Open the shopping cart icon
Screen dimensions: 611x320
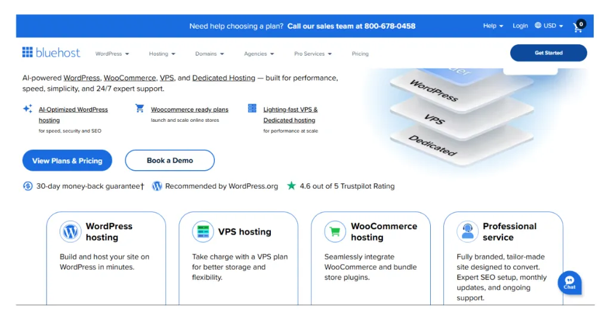(x=579, y=26)
